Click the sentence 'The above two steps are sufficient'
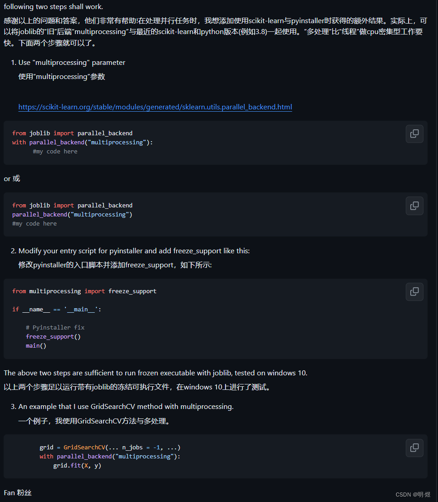 point(155,373)
